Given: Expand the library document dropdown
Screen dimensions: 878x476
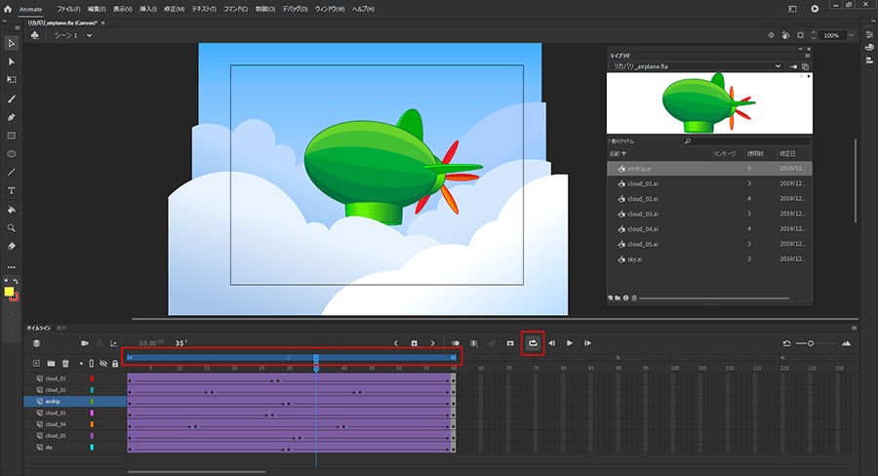Looking at the screenshot, I should [x=778, y=66].
